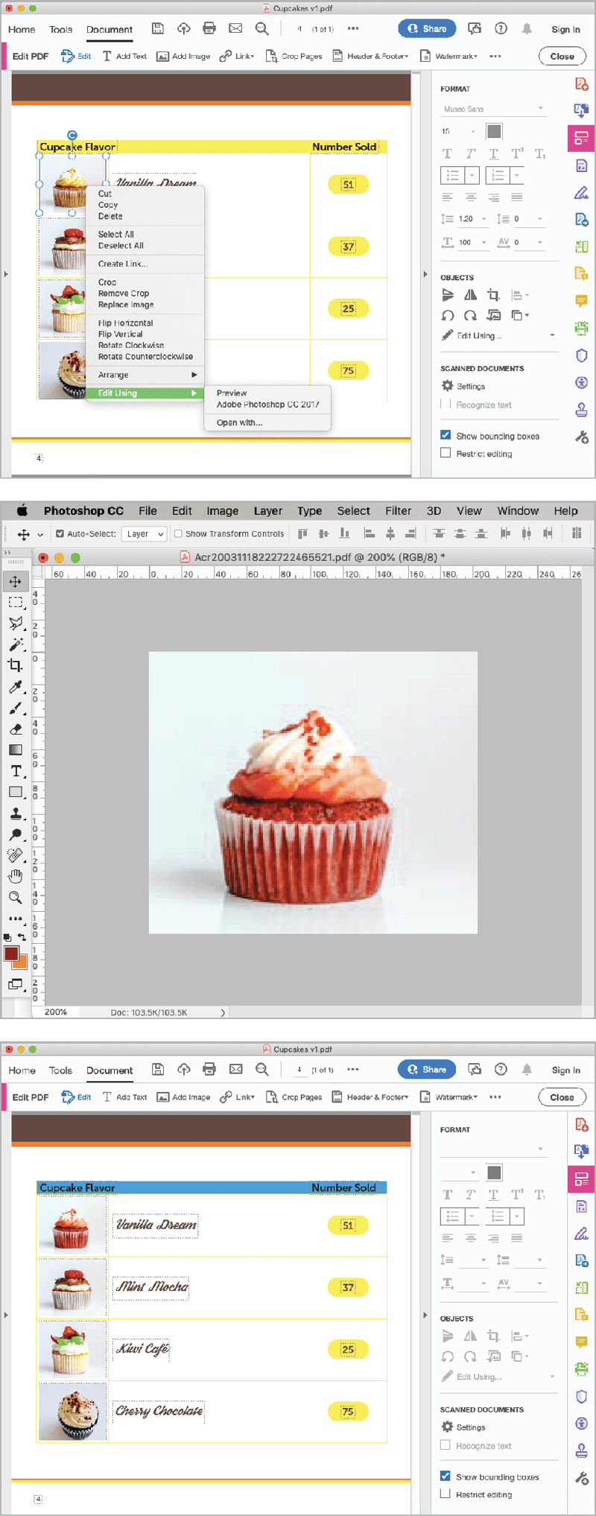Open the 100 horizontal scaling dropdown

tap(484, 242)
